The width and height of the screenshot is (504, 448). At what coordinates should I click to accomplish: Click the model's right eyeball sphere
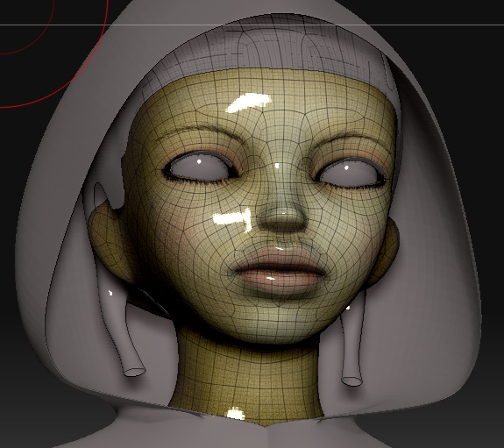tap(349, 174)
